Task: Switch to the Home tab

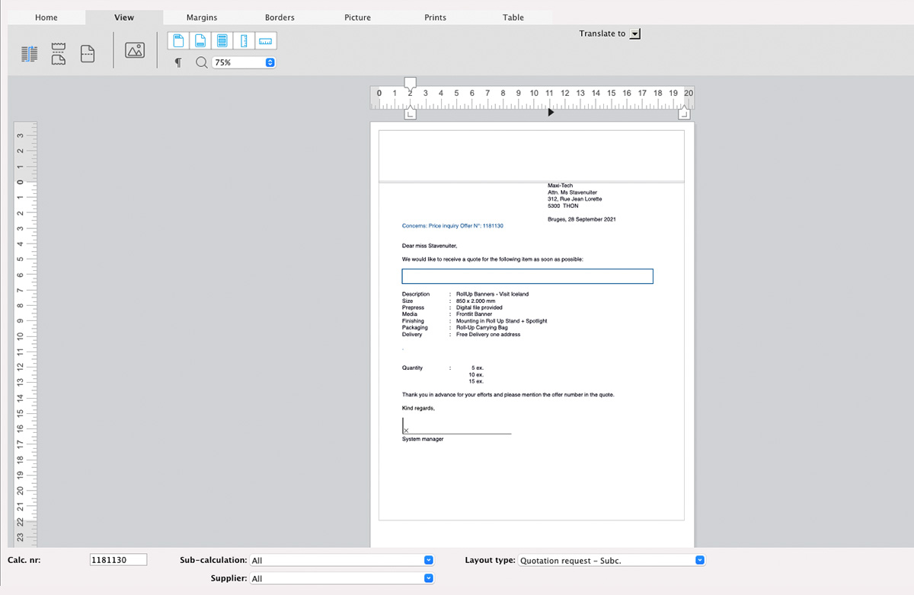Action: tap(46, 17)
